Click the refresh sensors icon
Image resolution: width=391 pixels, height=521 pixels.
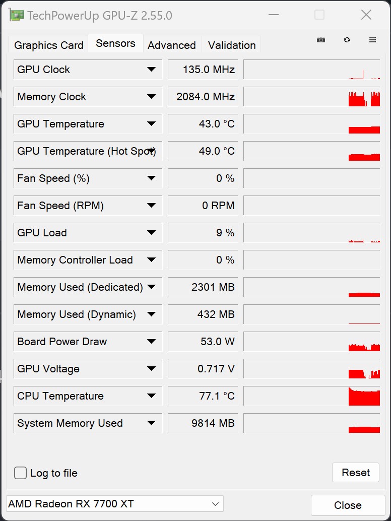coord(347,40)
